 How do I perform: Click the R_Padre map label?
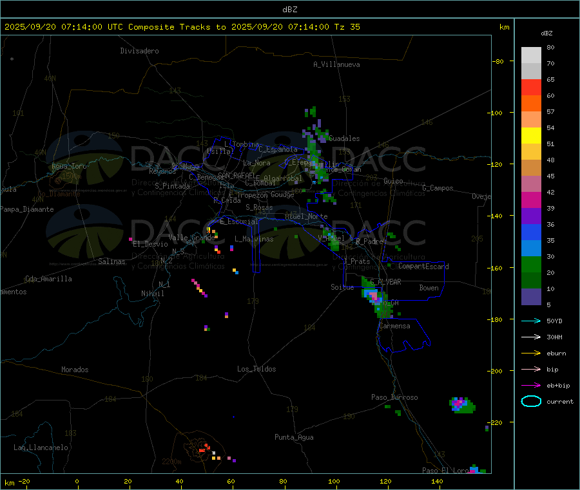click(x=369, y=241)
